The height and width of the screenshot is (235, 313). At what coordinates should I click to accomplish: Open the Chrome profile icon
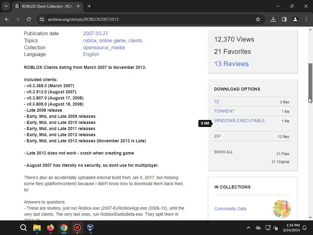point(295,19)
